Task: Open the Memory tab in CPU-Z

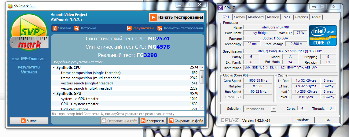Action: tap(273, 17)
